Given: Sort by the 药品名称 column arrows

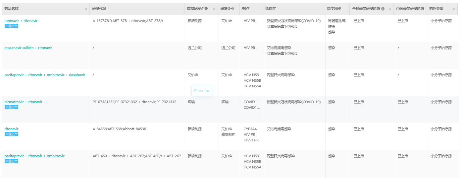Looking at the screenshot, I should point(86,9).
